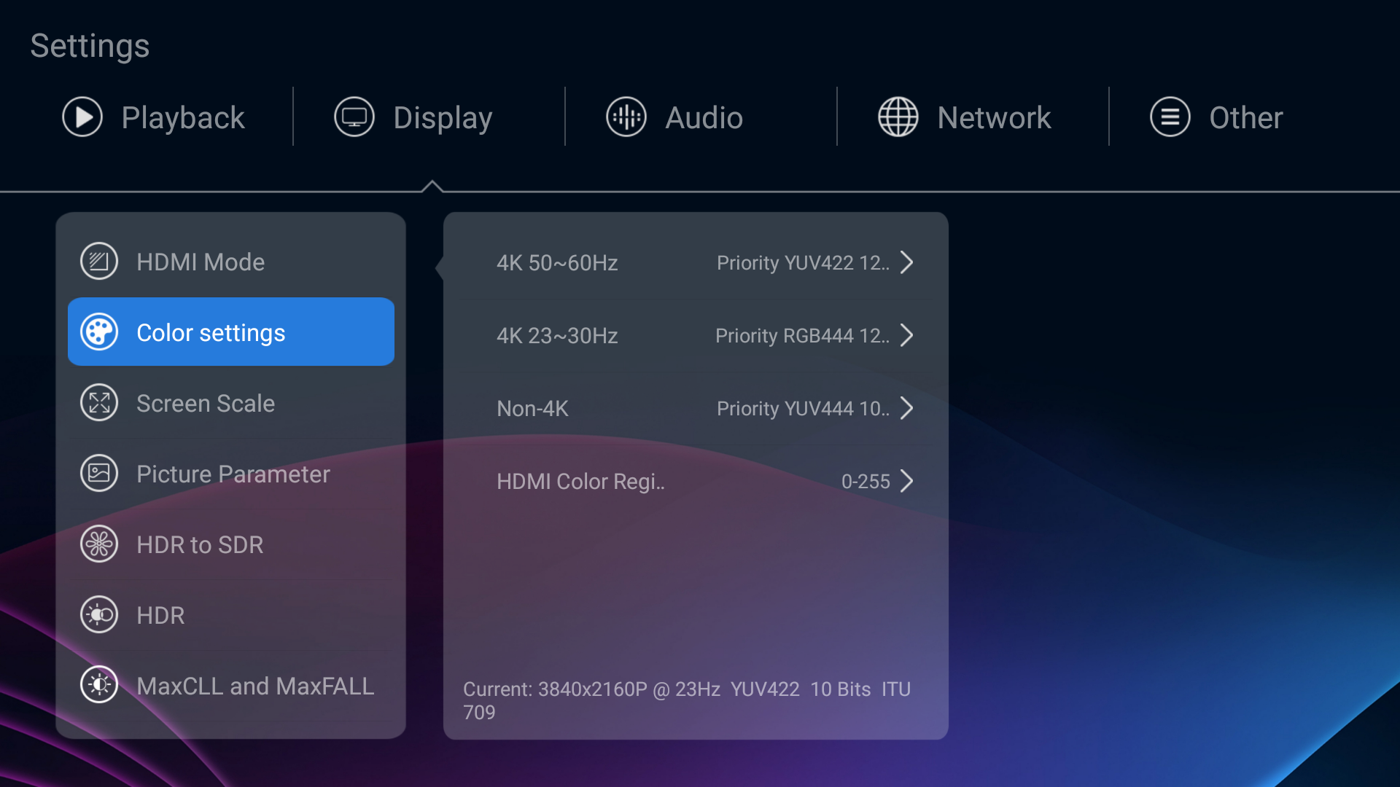Open the HDR menu entry
Image resolution: width=1400 pixels, height=787 pixels.
(160, 616)
